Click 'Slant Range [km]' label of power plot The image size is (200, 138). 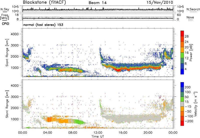7,53
